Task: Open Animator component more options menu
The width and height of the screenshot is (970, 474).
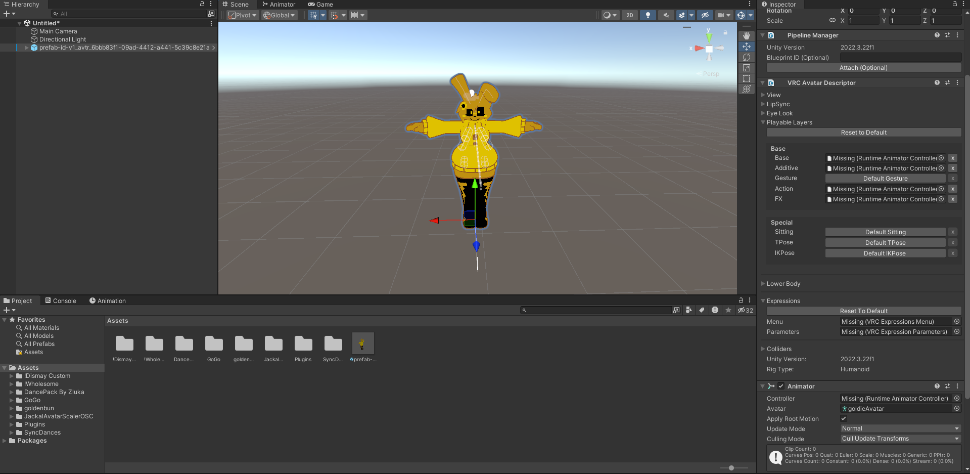Action: tap(957, 386)
